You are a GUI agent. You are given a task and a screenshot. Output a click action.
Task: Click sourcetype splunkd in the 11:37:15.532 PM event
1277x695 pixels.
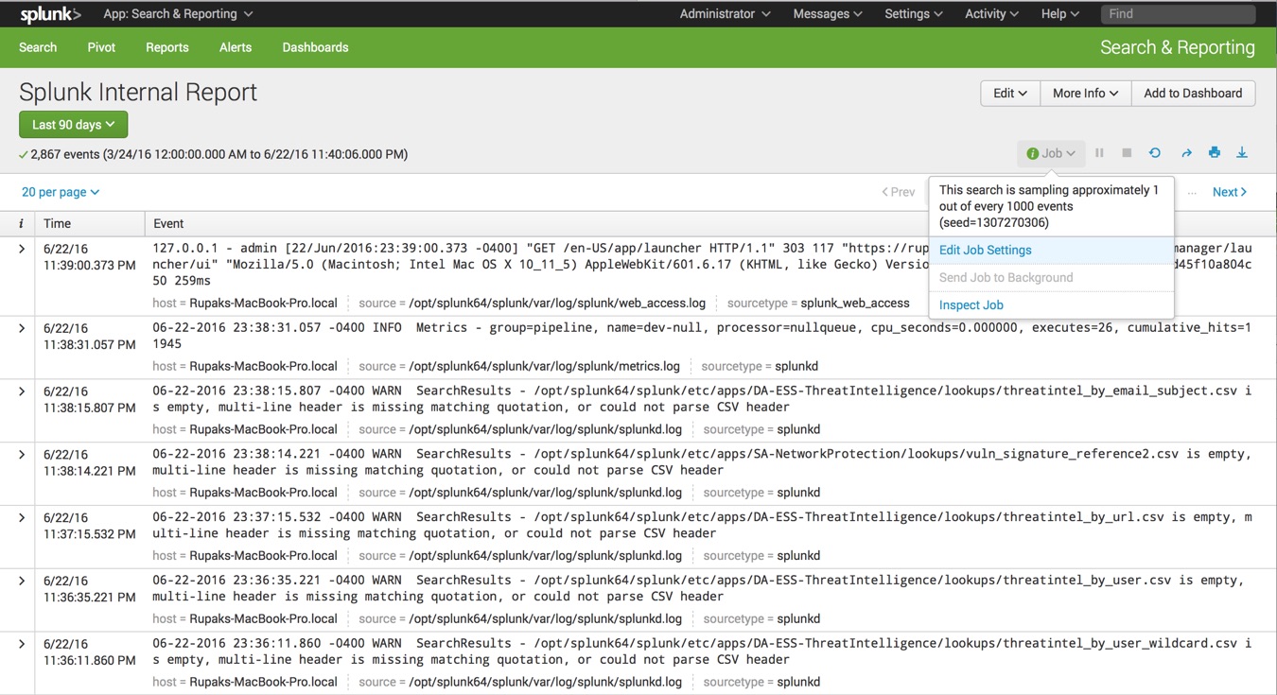coord(798,556)
